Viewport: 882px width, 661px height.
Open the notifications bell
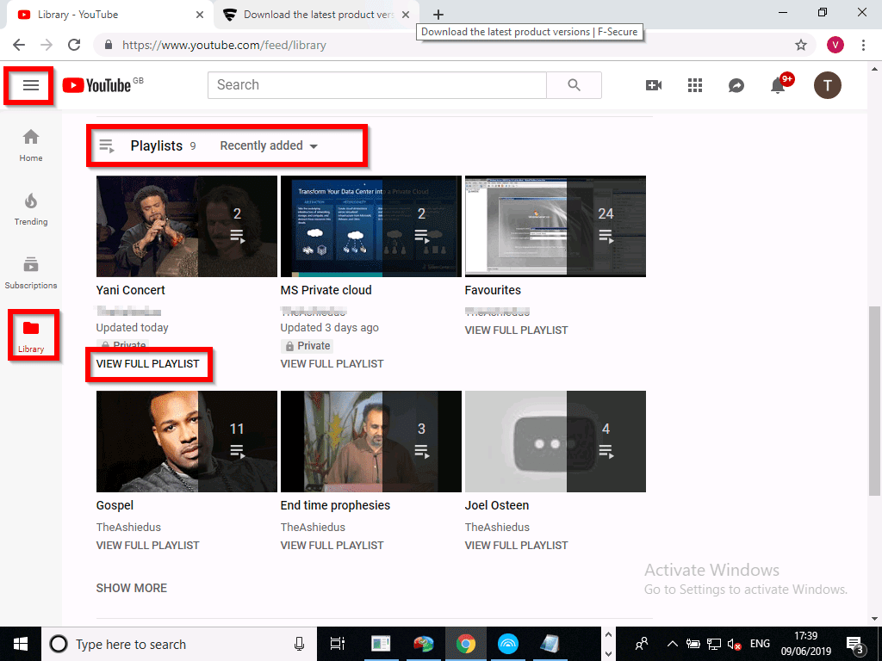[x=779, y=85]
